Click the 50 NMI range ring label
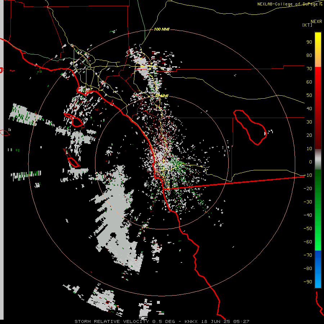The width and height of the screenshot is (324, 324). (162, 96)
